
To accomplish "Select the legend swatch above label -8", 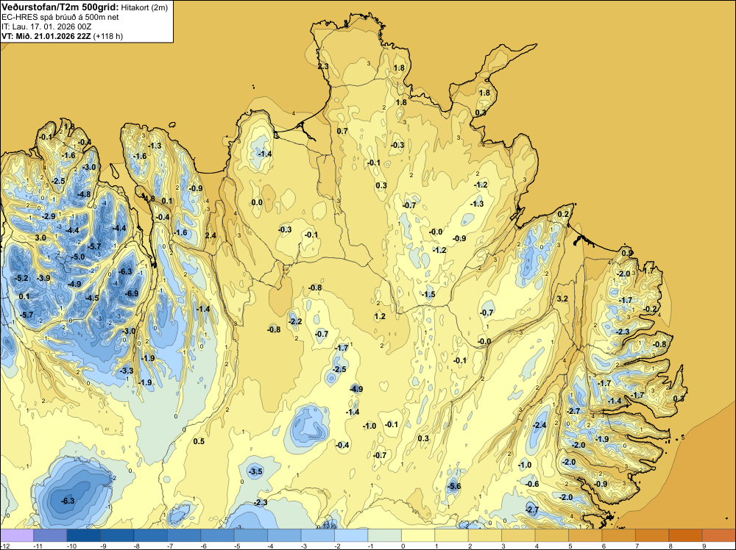I will pyautogui.click(x=151, y=535).
